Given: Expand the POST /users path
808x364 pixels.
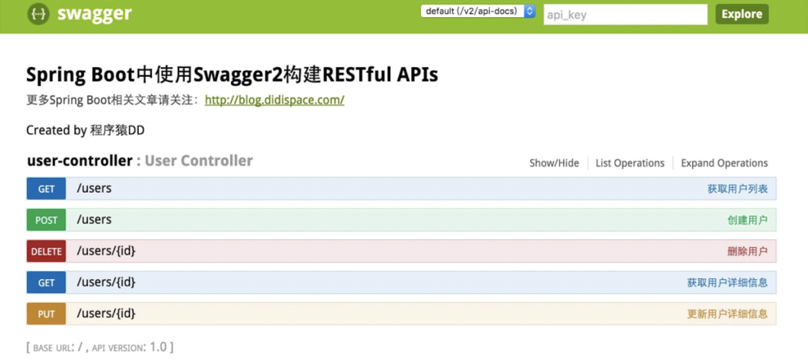Looking at the screenshot, I should click(94, 220).
